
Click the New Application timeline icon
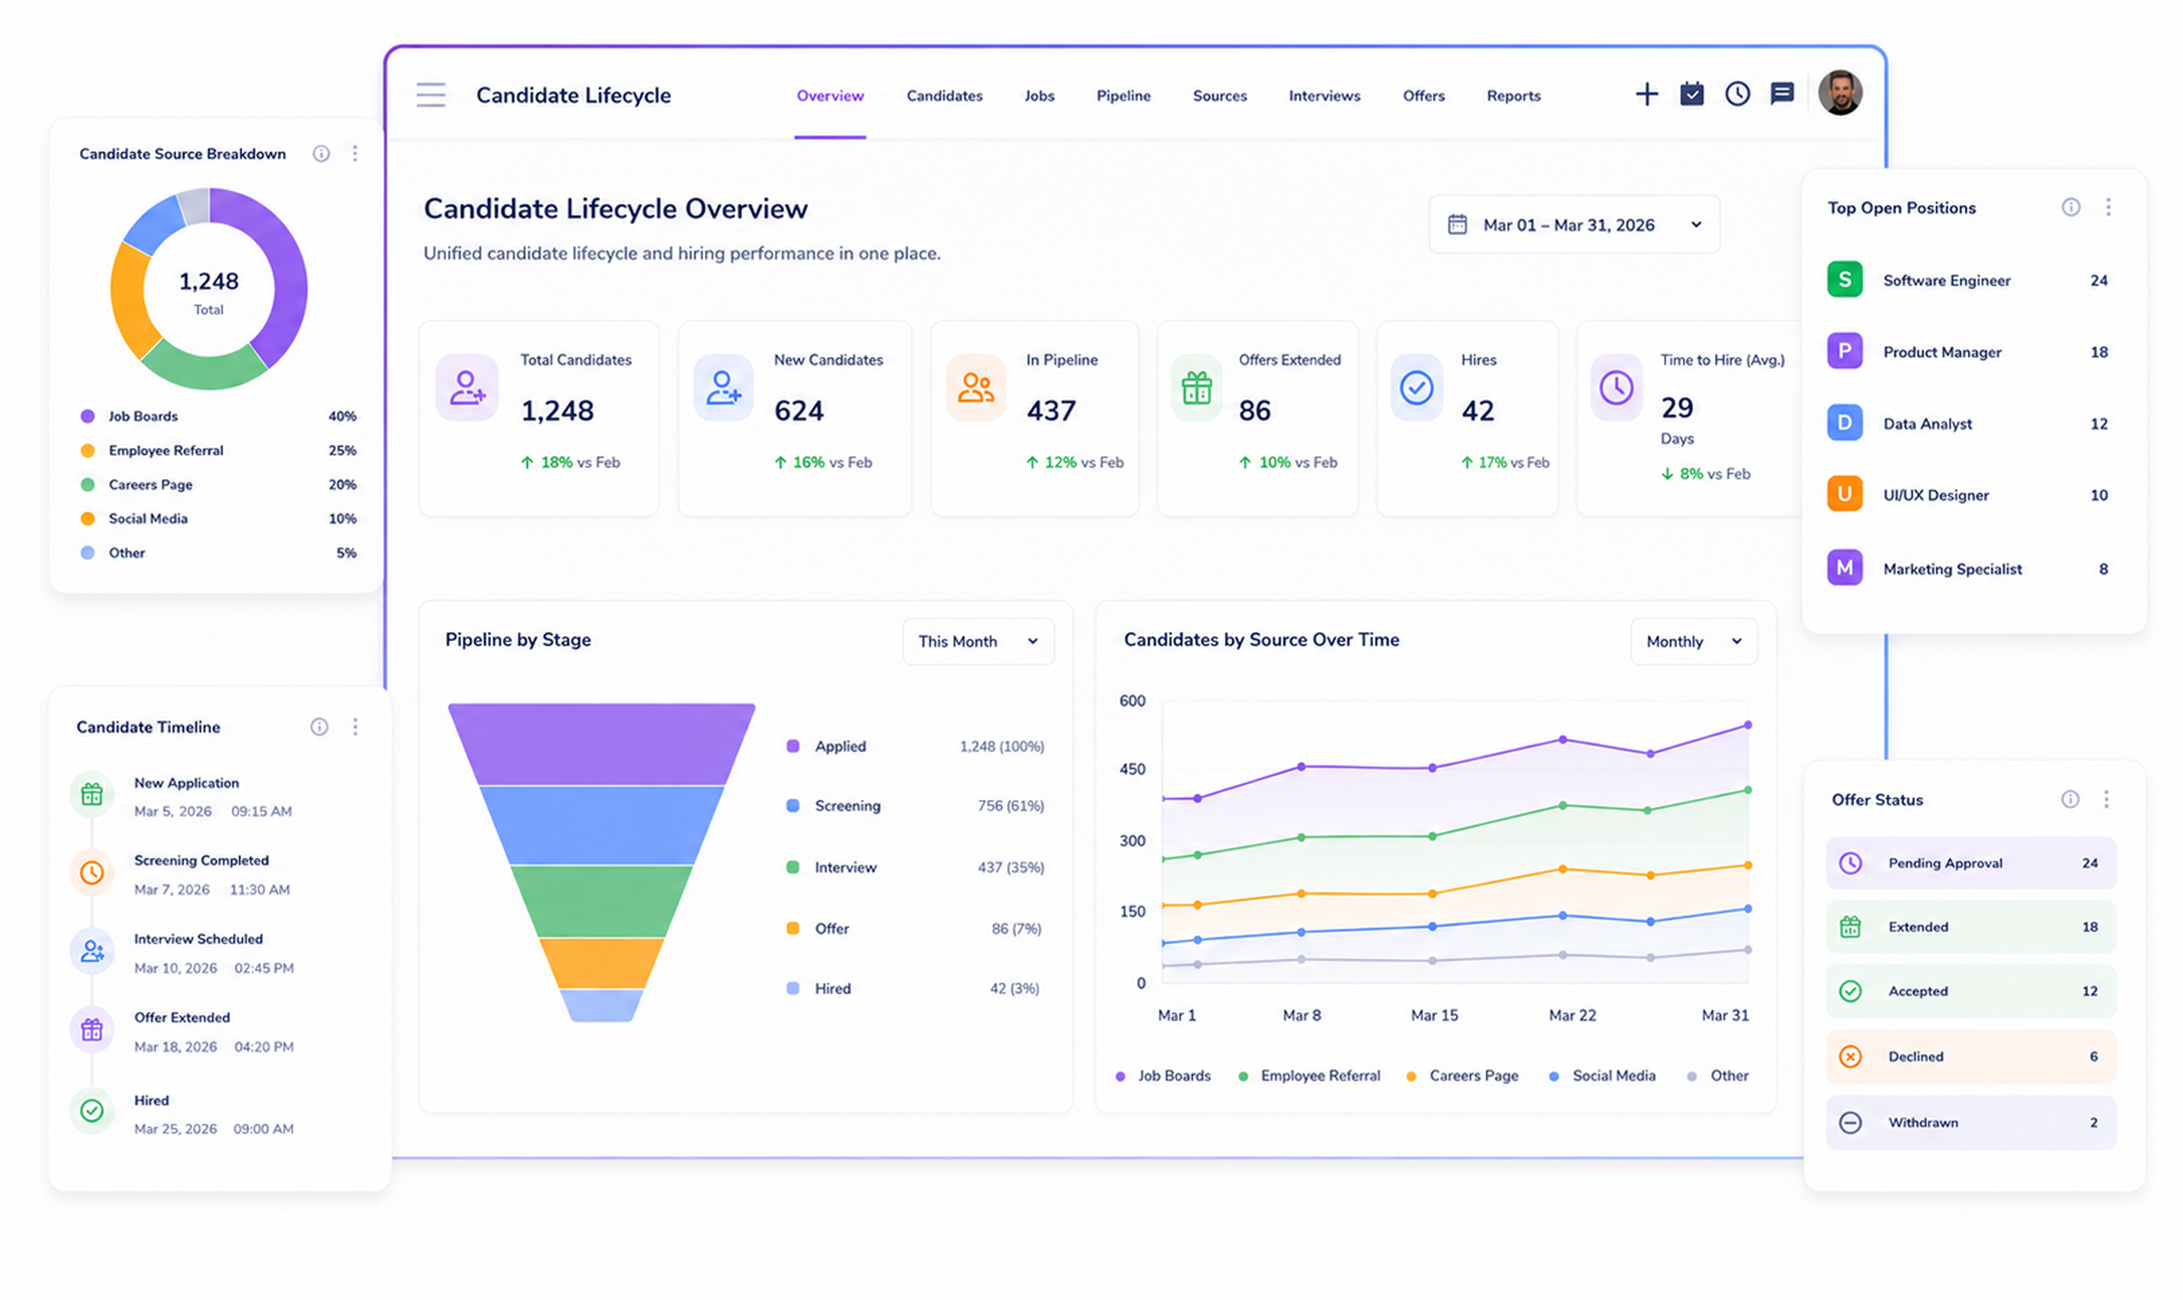92,795
